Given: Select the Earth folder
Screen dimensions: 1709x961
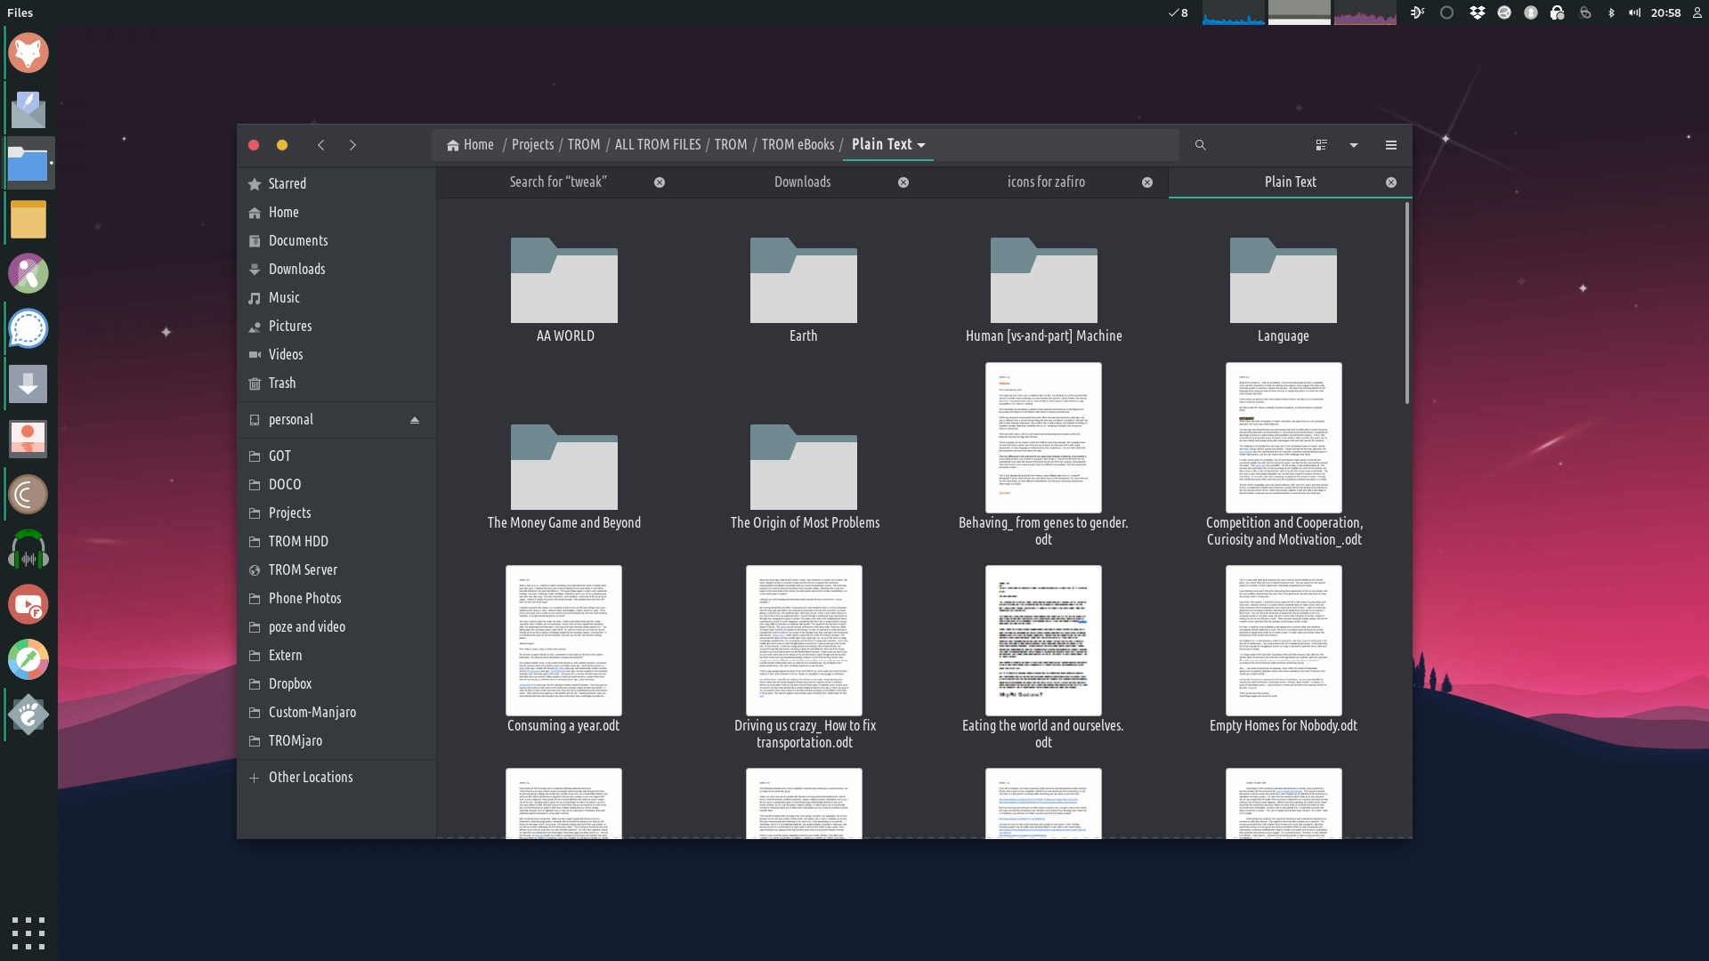Looking at the screenshot, I should [x=803, y=281].
